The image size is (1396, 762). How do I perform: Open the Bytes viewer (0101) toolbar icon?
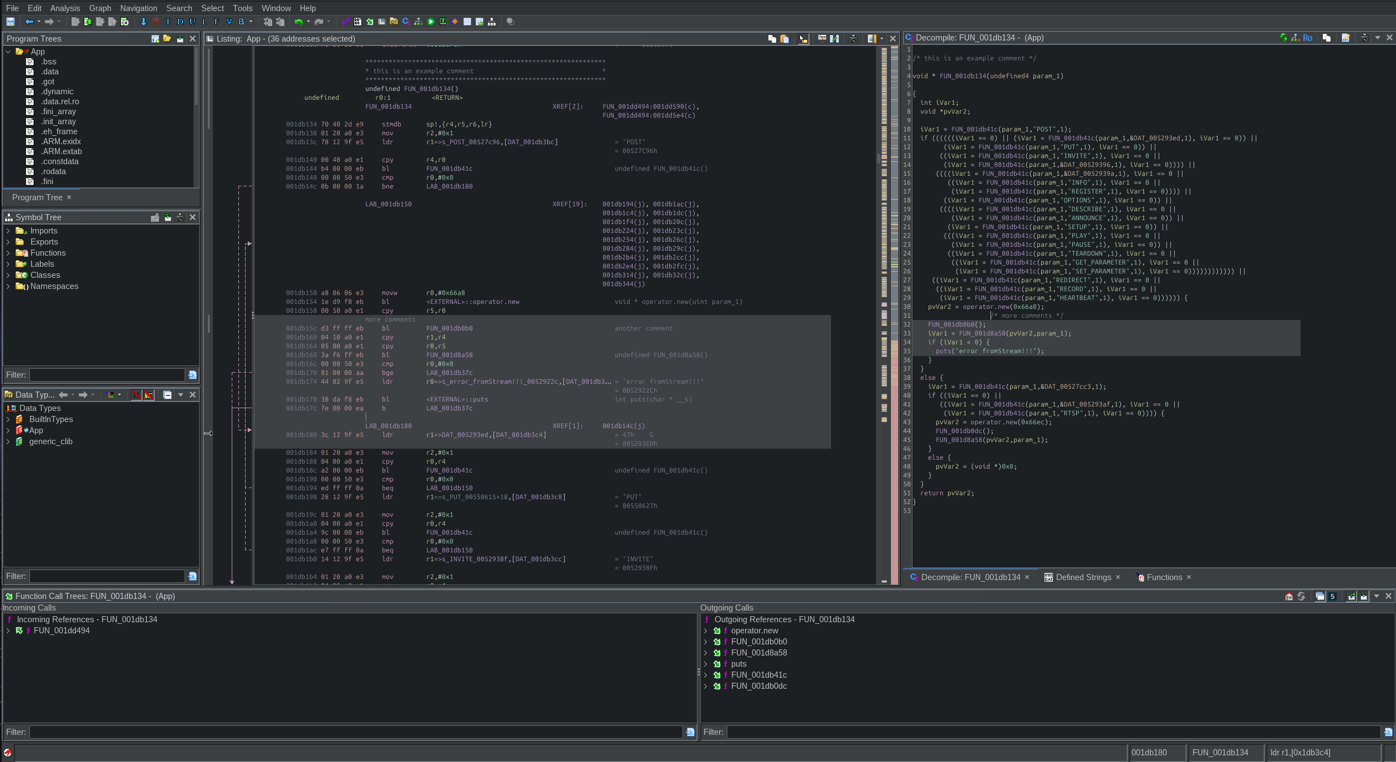[358, 22]
